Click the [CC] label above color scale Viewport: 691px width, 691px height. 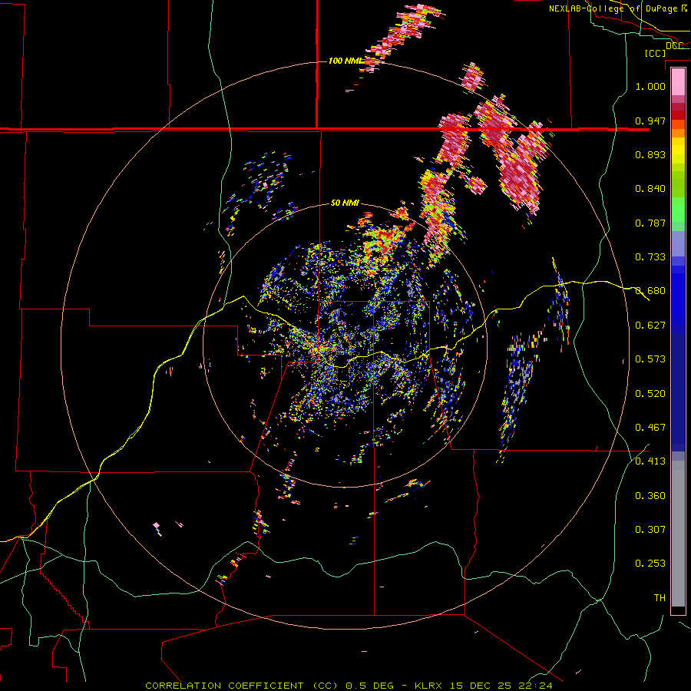point(655,53)
